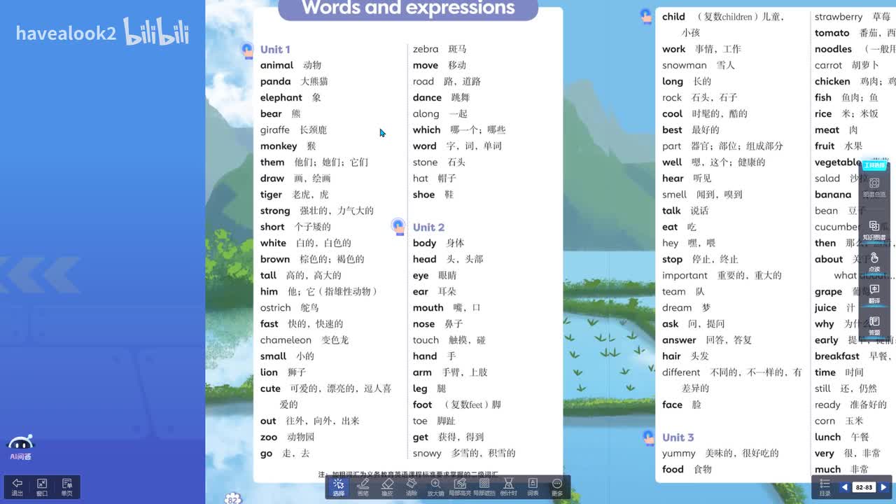Screen dimensions: 896x504
Task: Switch to 窗口 window mode
Action: pyautogui.click(x=42, y=487)
